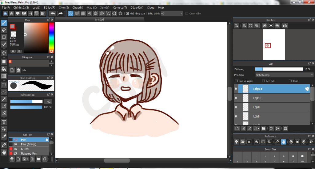Hide layer Lớp10 visibility dot
This screenshot has height=169, width=315.
click(x=236, y=98)
